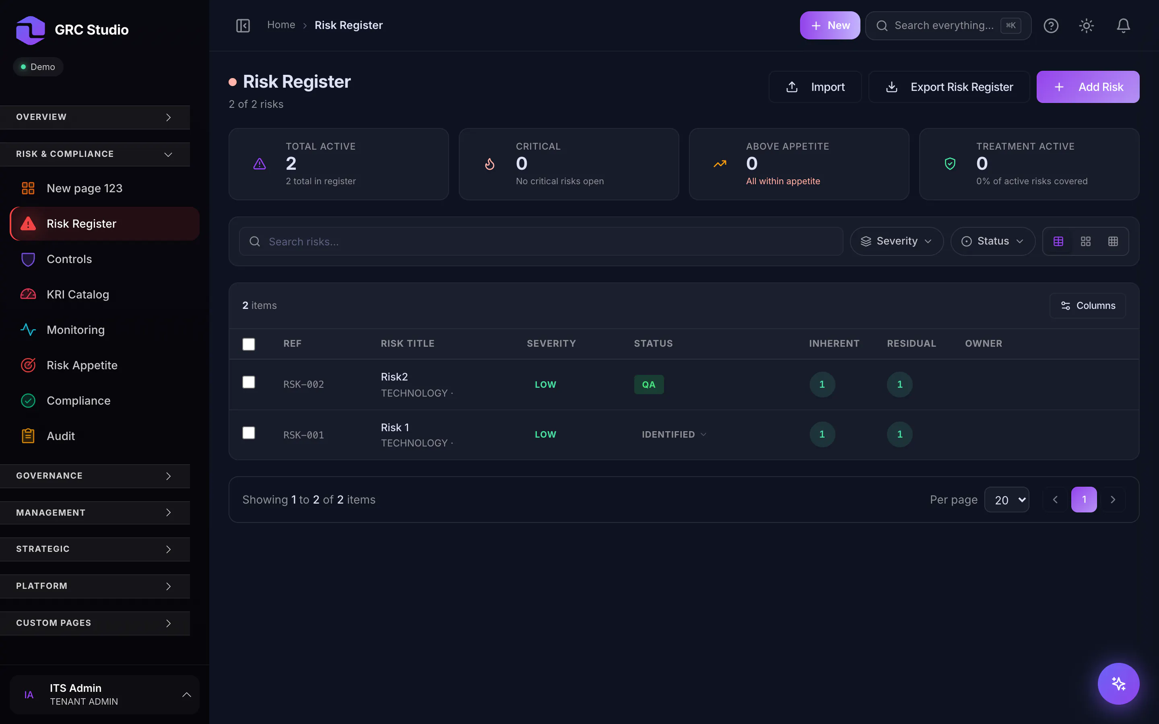Sort by the Severity column header

[551, 343]
